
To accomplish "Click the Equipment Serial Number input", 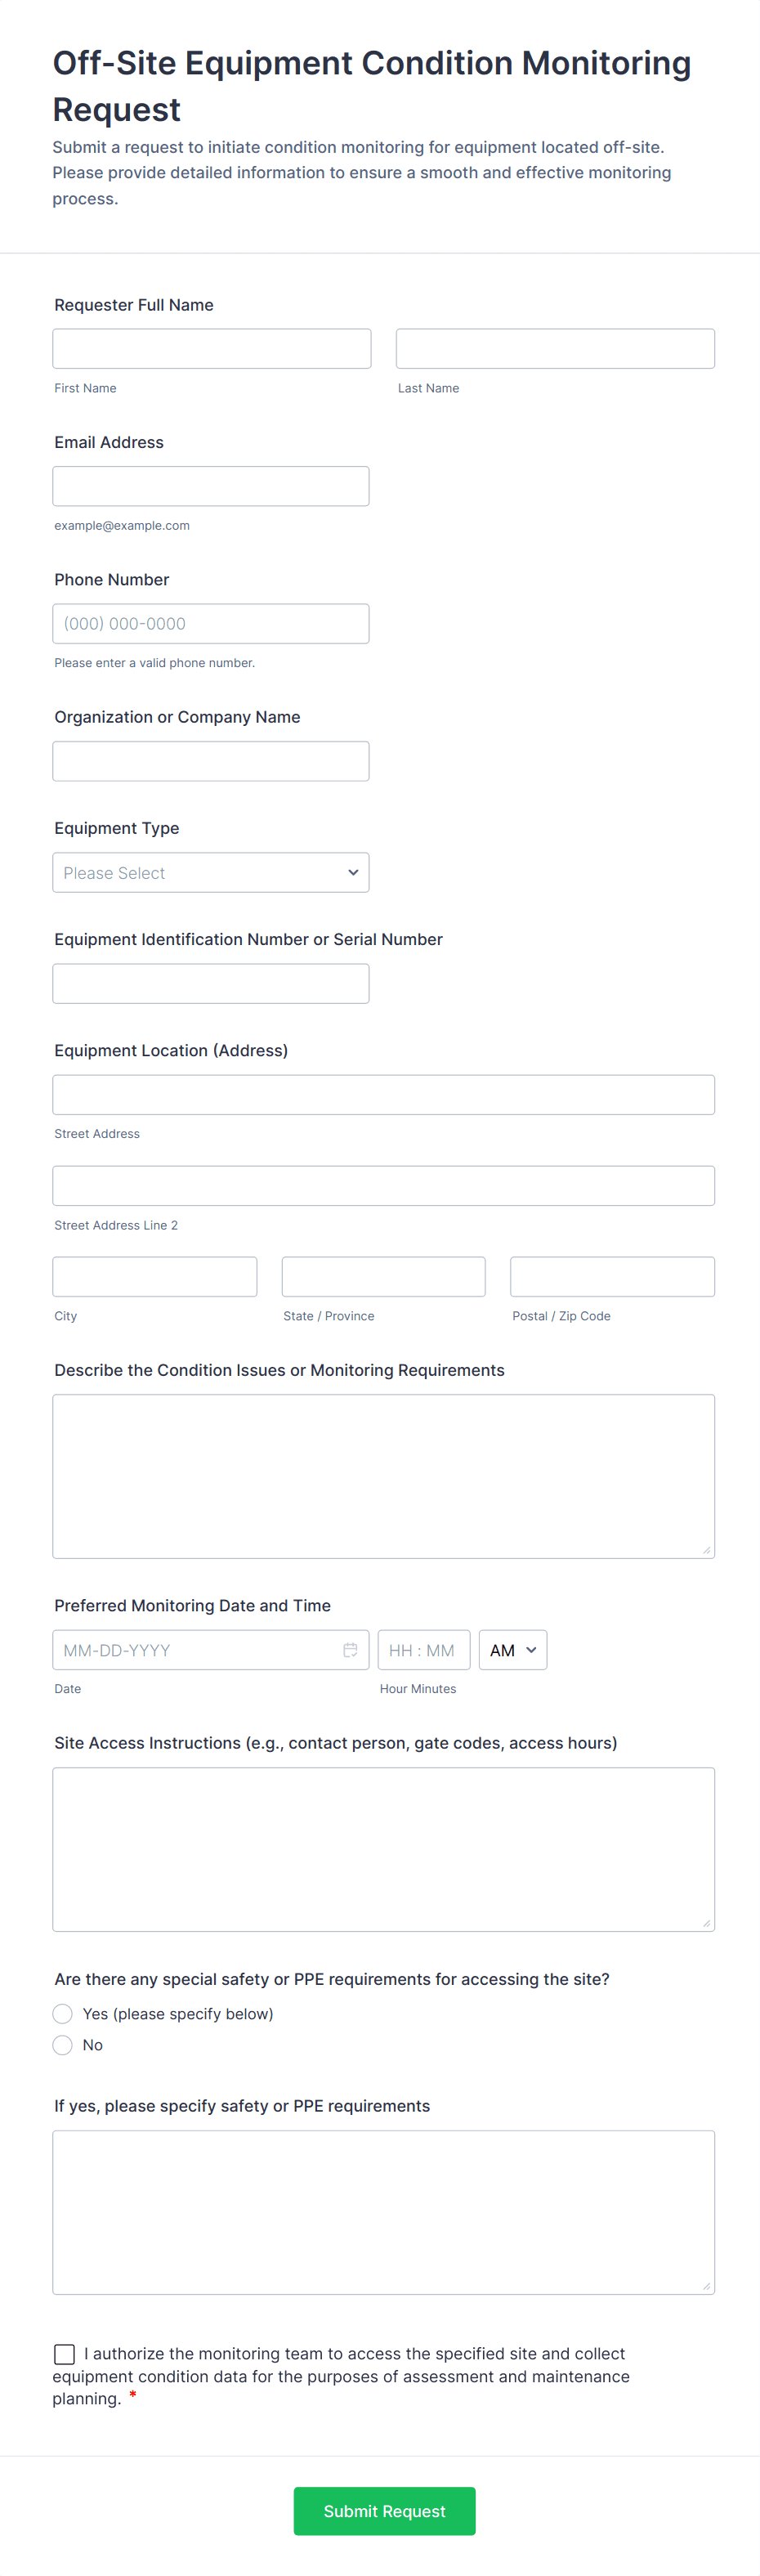I will click(x=211, y=984).
